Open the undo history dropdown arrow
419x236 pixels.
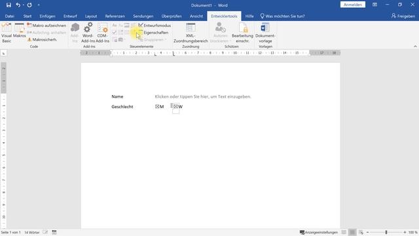tap(24, 5)
